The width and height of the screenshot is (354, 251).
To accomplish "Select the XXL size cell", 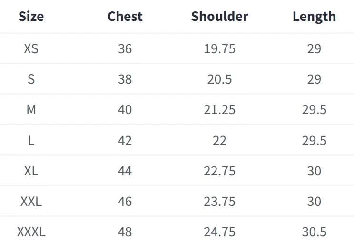I will 31,202.
